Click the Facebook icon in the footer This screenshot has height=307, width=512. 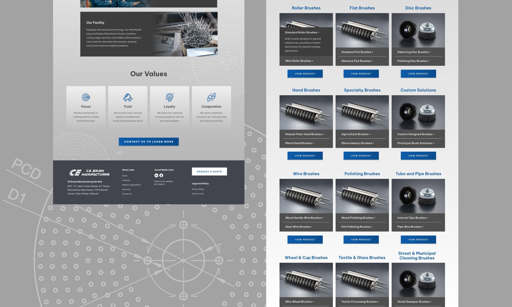click(x=162, y=176)
